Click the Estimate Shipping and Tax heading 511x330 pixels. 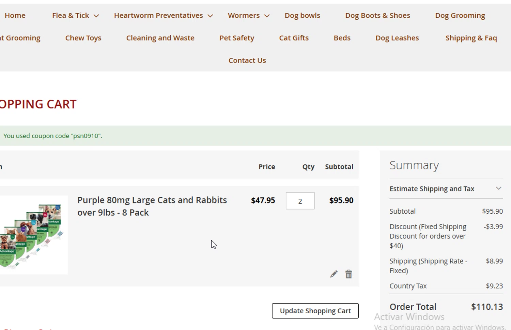[x=432, y=189]
